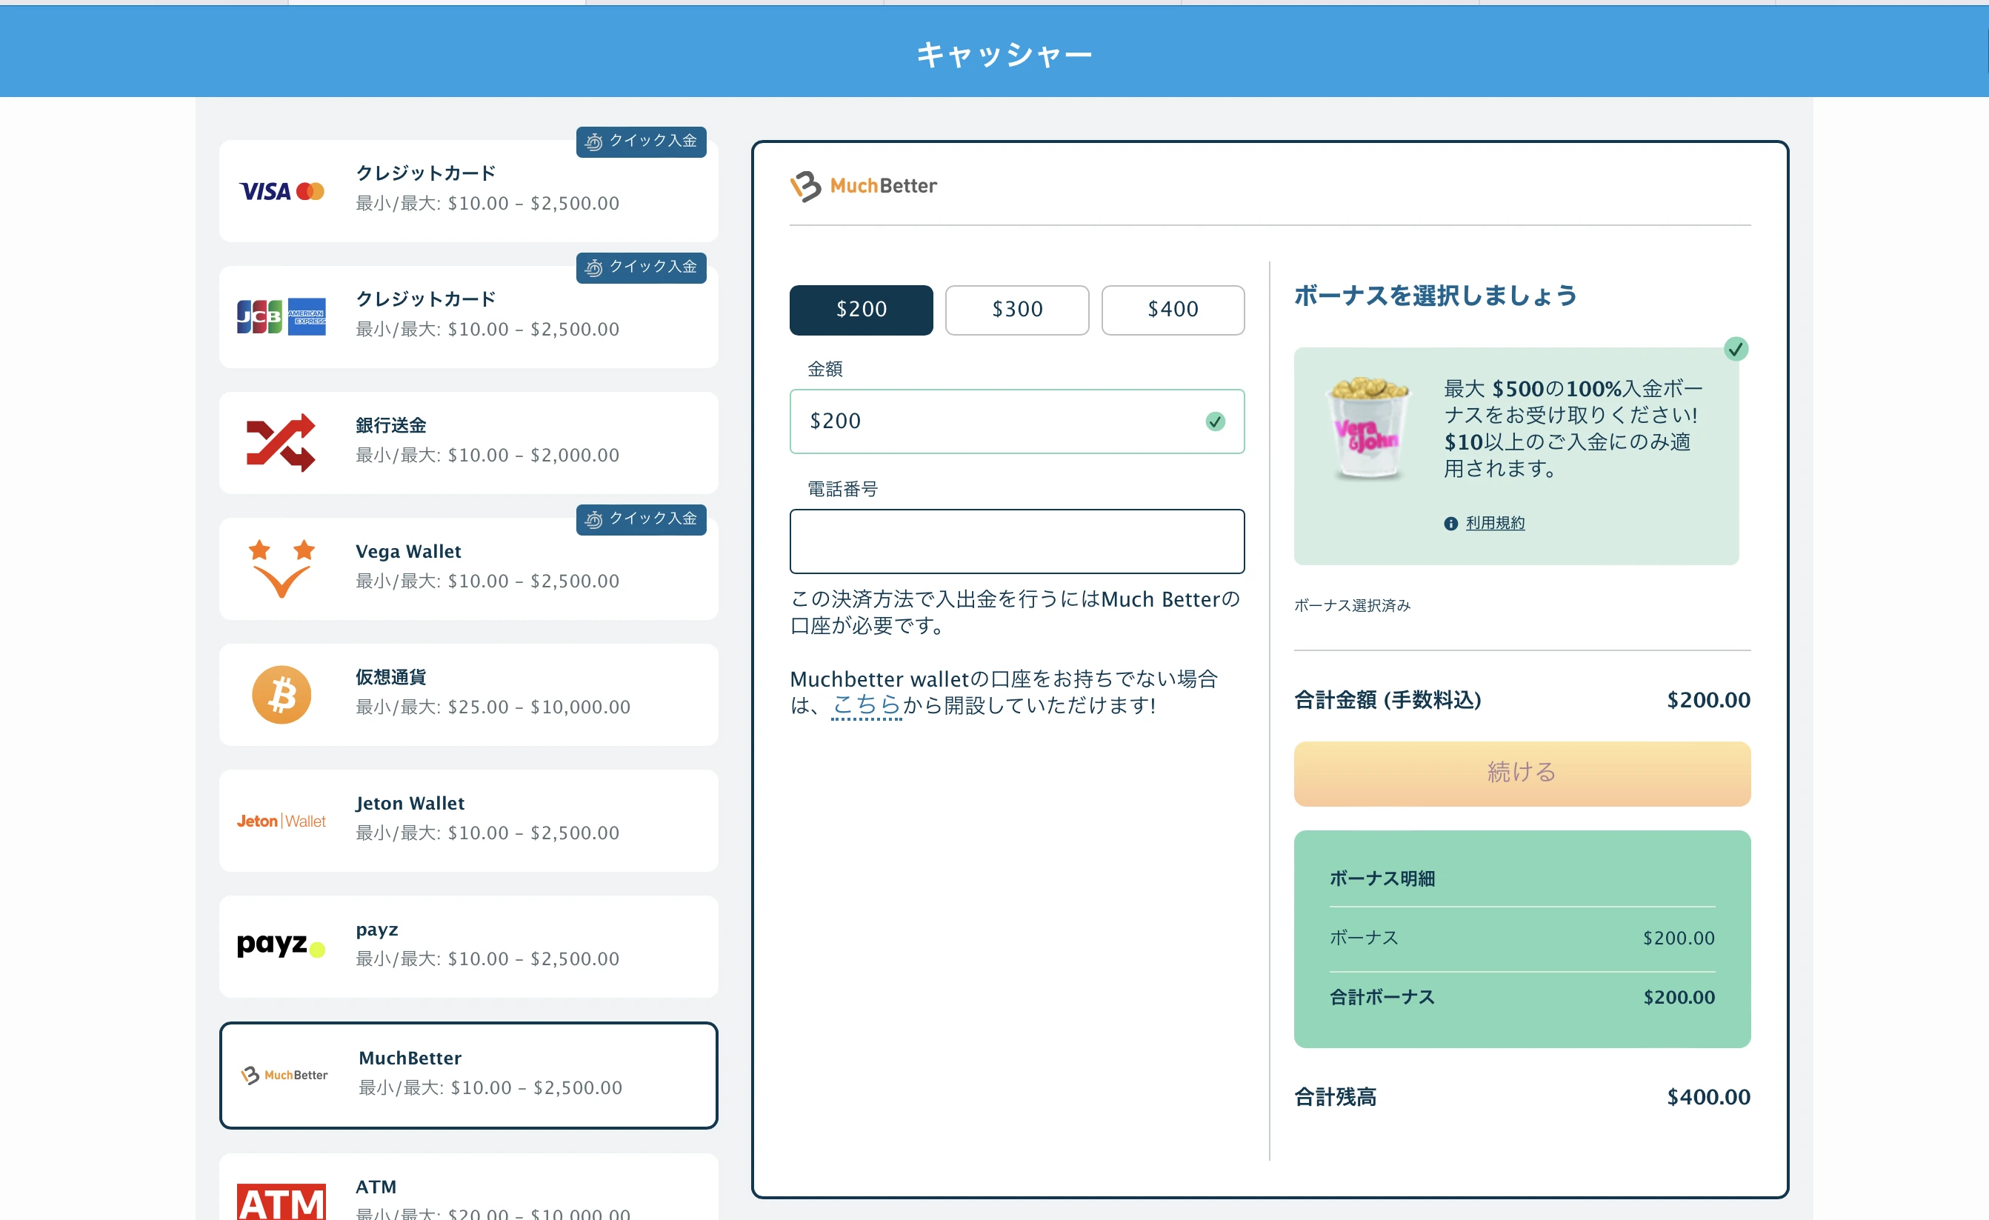Screen dimensions: 1989x1220
Task: Select the Jeton Wallet payment method
Action: 468,820
